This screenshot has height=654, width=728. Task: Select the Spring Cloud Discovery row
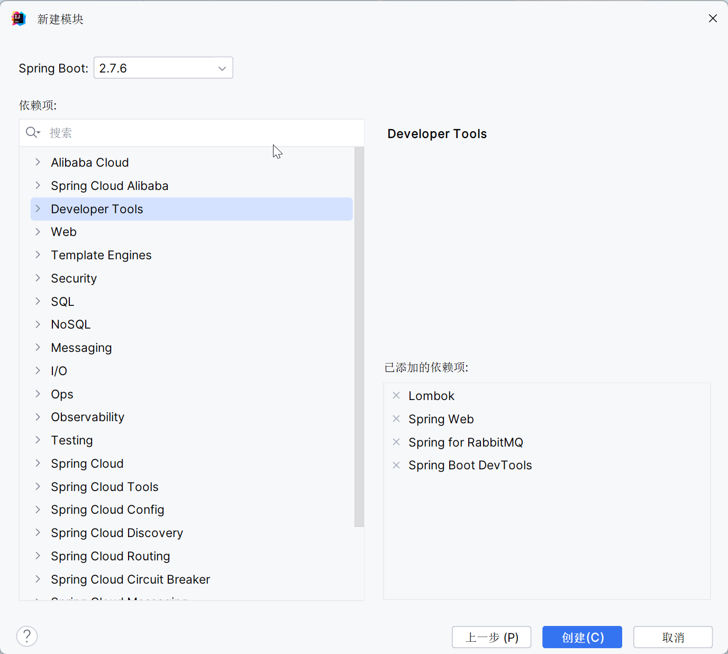pyautogui.click(x=192, y=533)
